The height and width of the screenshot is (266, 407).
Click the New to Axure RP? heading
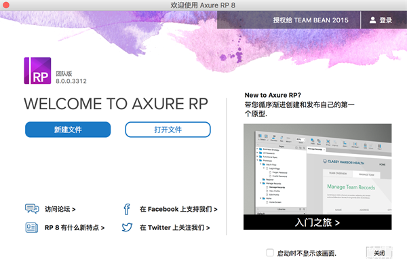273,95
